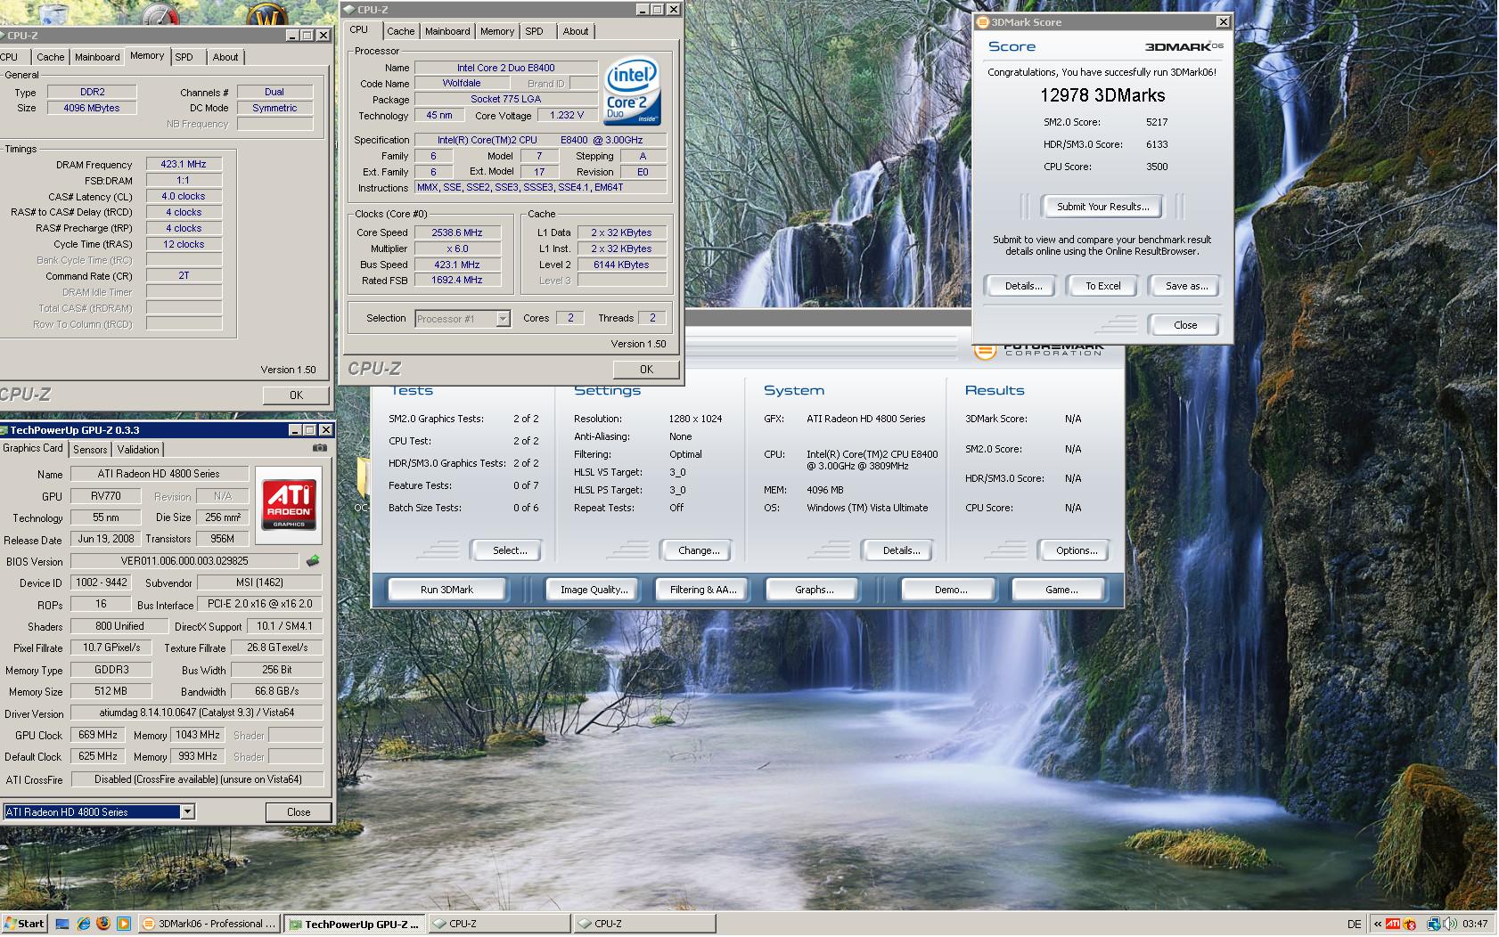The width and height of the screenshot is (1499, 937).
Task: Click Change under Settings
Action: pyautogui.click(x=699, y=550)
